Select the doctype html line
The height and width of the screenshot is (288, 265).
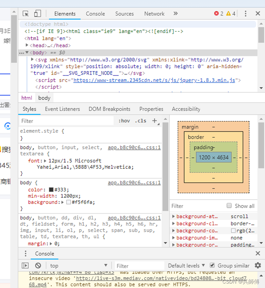pos(138,24)
